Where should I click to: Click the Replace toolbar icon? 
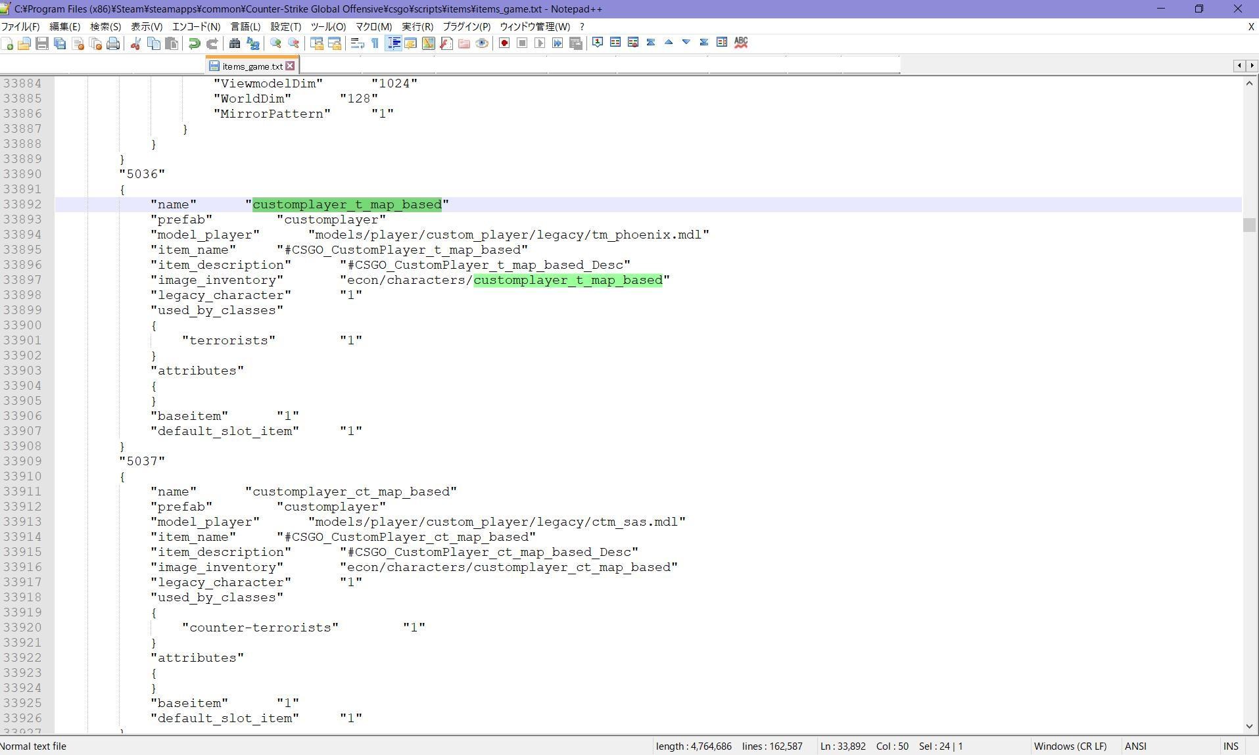pos(252,43)
